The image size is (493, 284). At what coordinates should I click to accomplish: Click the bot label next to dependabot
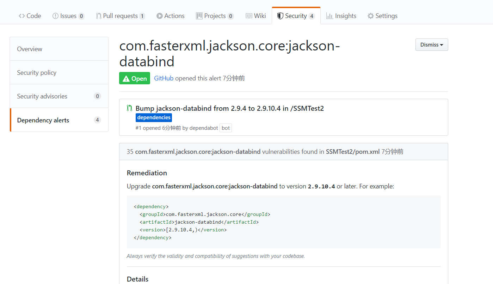(226, 128)
